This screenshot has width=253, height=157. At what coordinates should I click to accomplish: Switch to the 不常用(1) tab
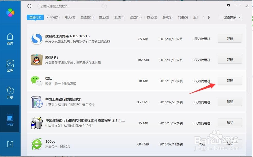tap(53, 17)
